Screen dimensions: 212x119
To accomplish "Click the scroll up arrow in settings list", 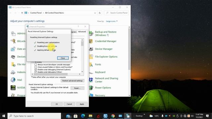I will pos(82,40).
